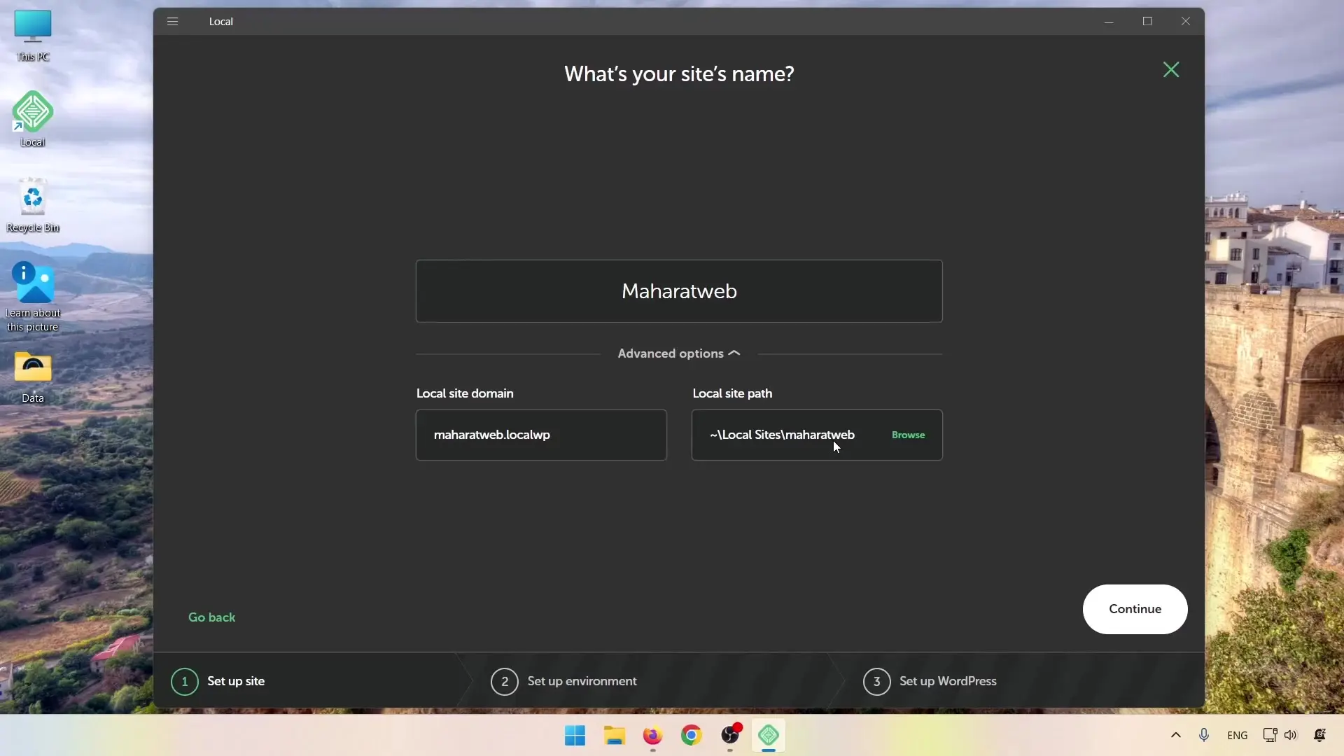Switch the ENG input language
This screenshot has height=756, width=1344.
tap(1237, 736)
